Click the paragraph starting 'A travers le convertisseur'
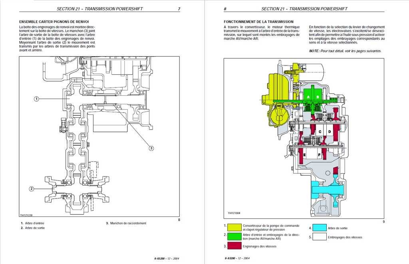 (262, 33)
